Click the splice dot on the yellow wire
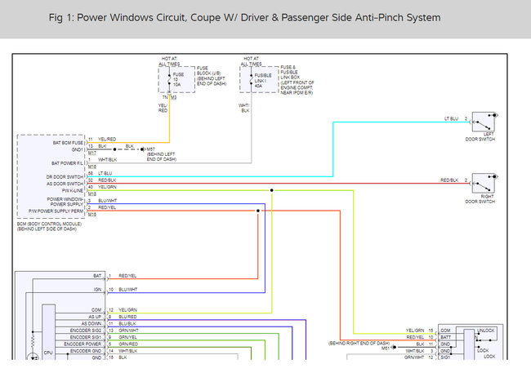Screen dimensions: 531x373 point(271,190)
